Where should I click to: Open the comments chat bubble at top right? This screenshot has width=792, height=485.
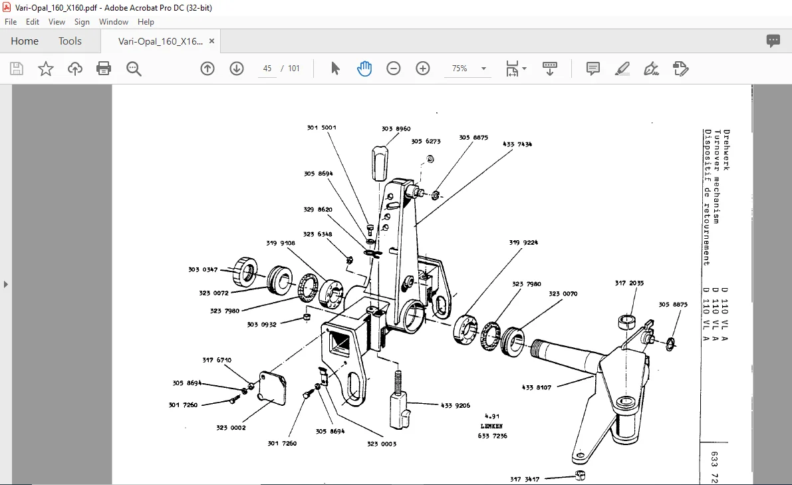tap(773, 41)
